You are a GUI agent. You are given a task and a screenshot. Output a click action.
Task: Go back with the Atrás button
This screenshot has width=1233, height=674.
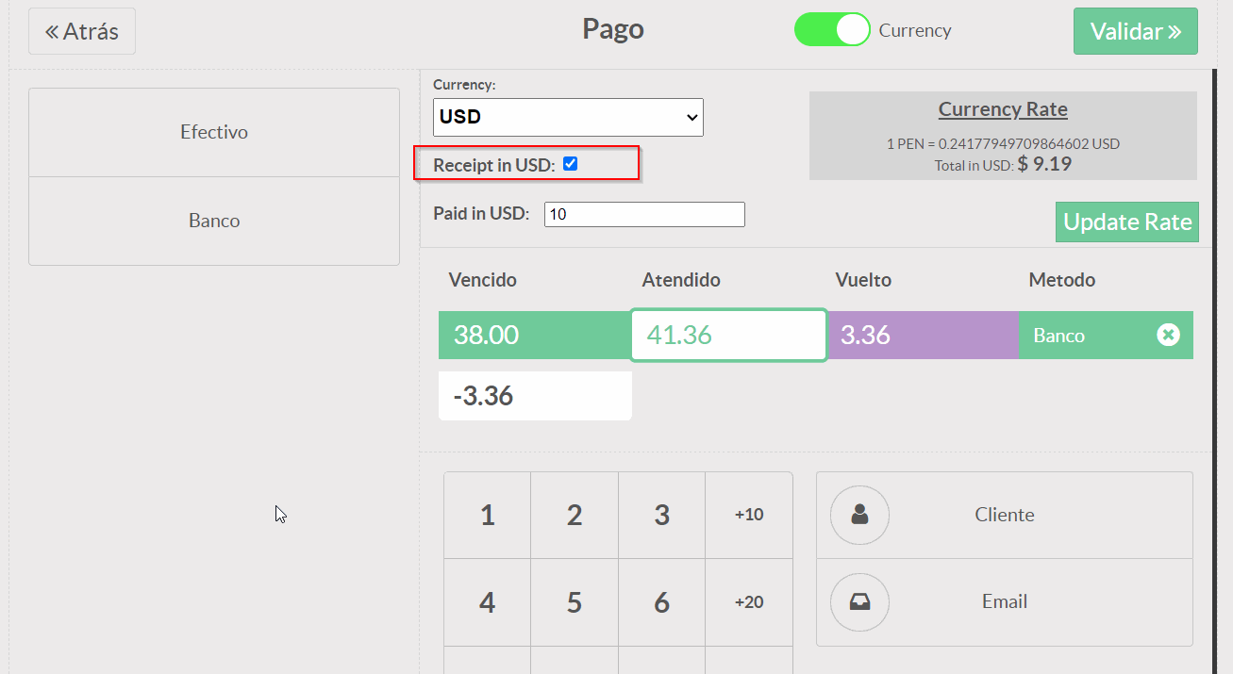(82, 31)
